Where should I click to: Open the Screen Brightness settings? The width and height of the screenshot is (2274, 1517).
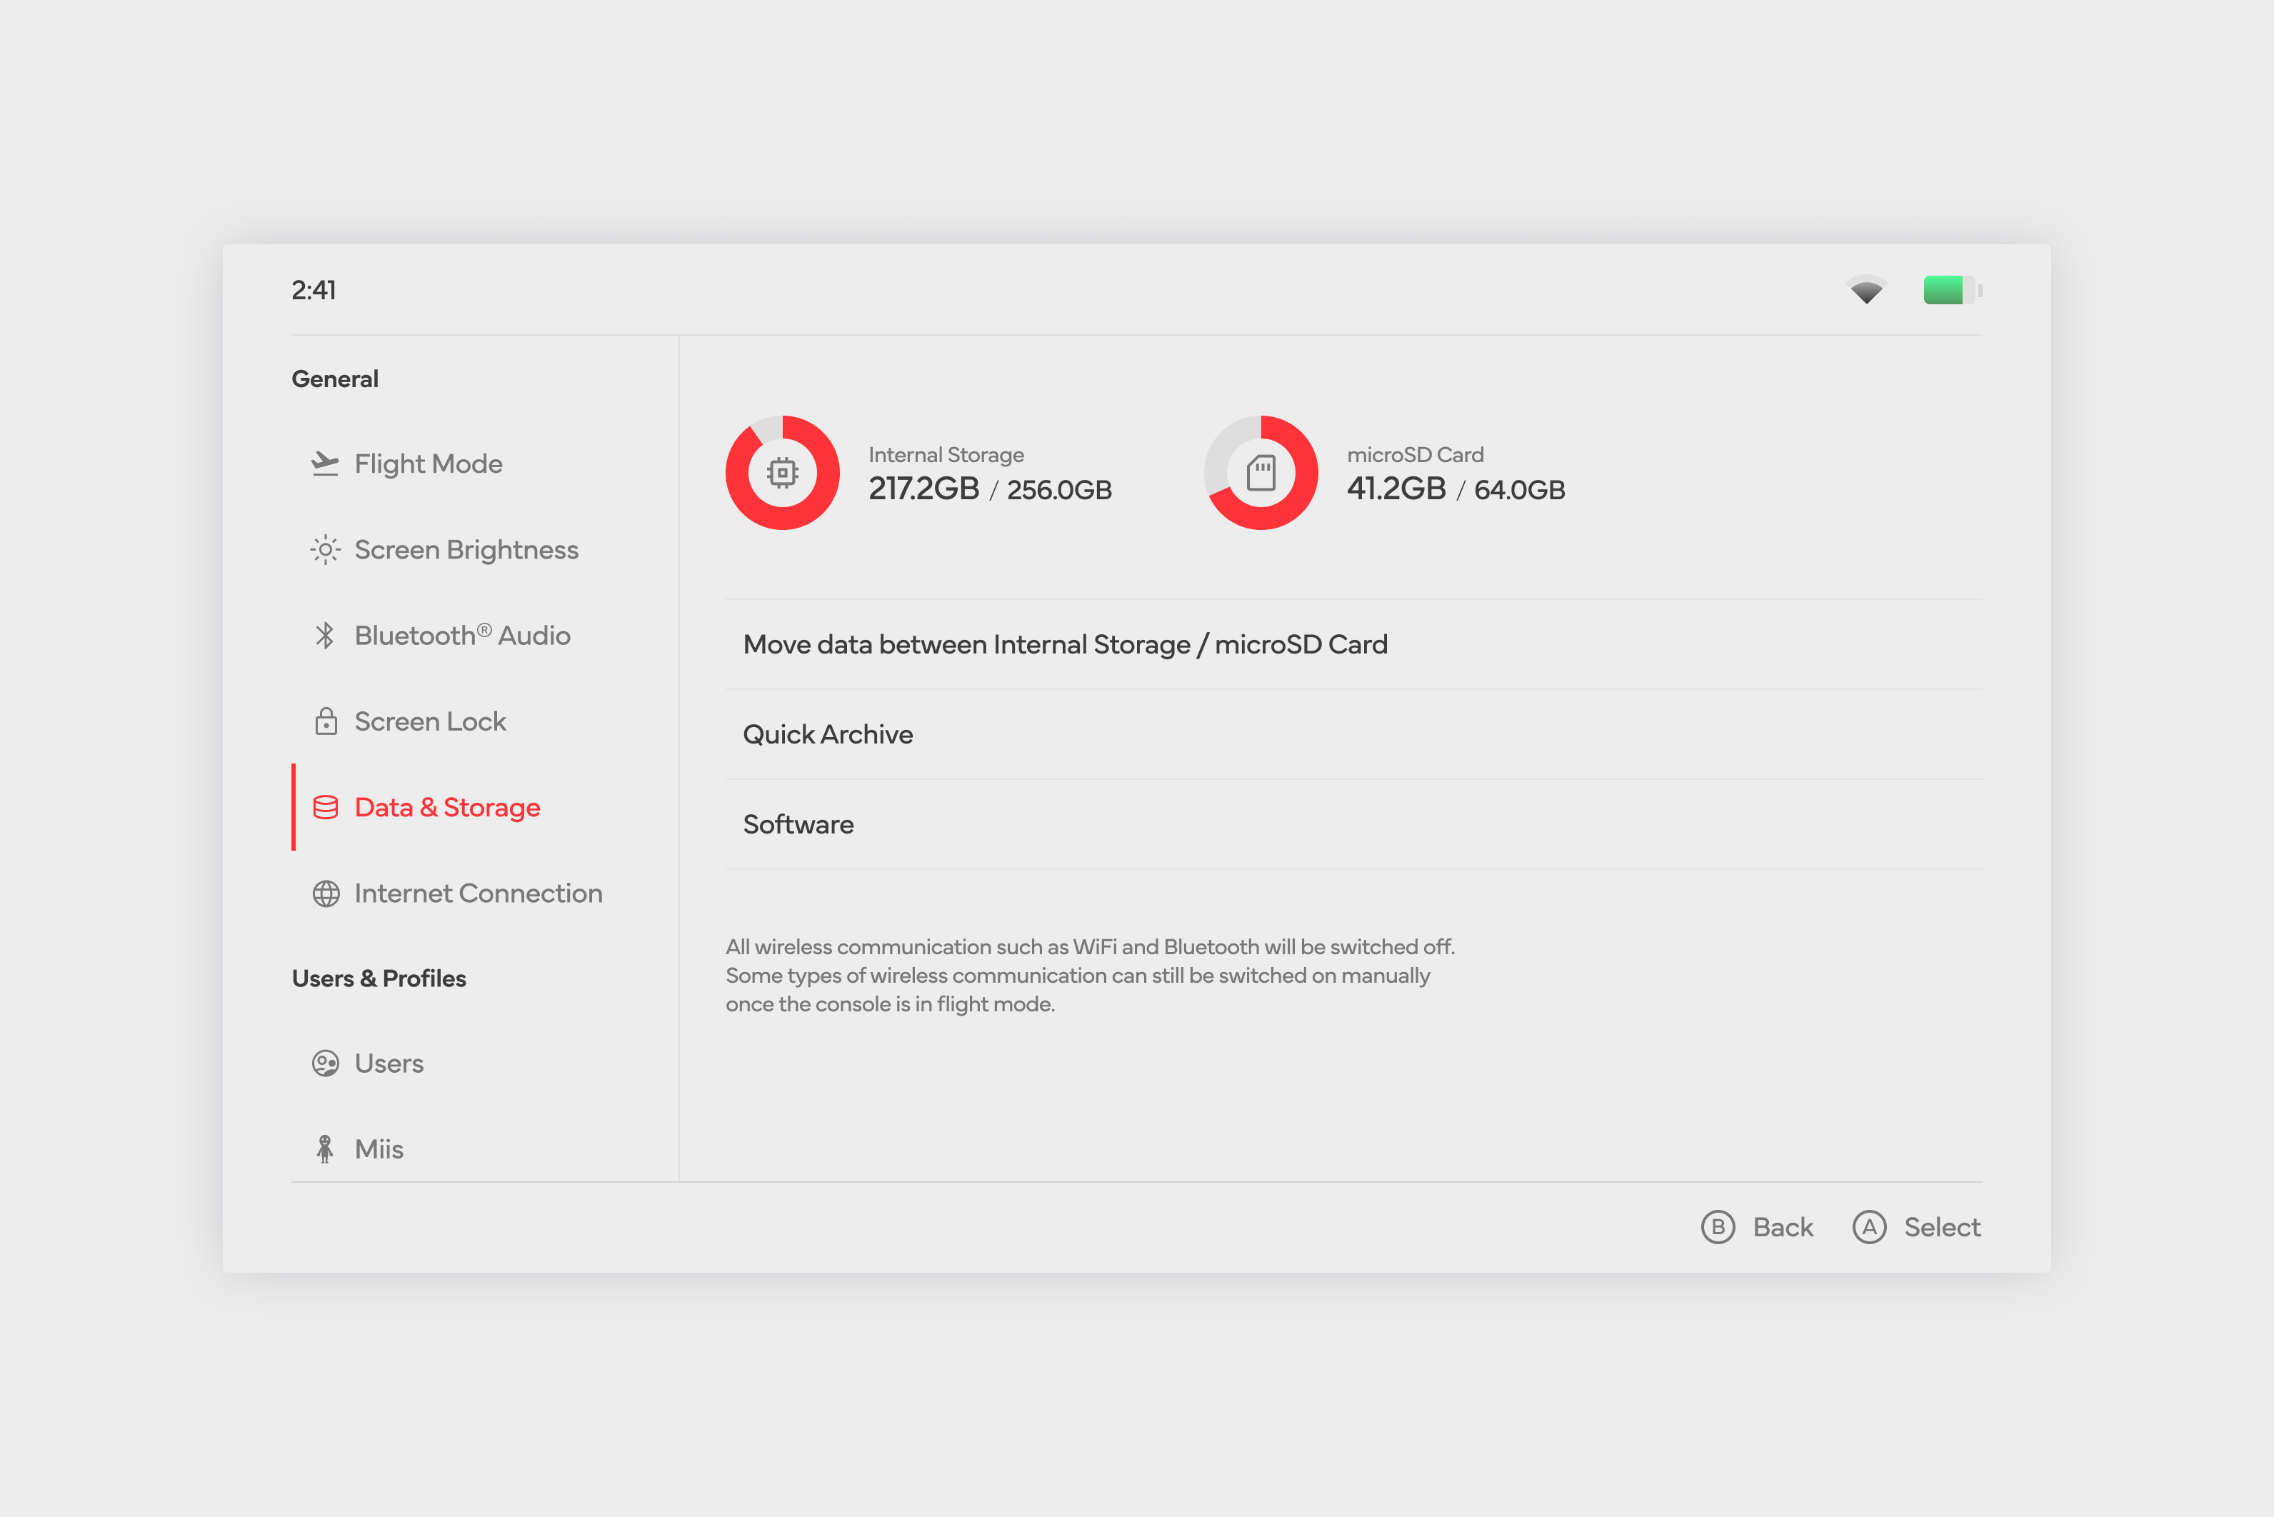(x=465, y=551)
